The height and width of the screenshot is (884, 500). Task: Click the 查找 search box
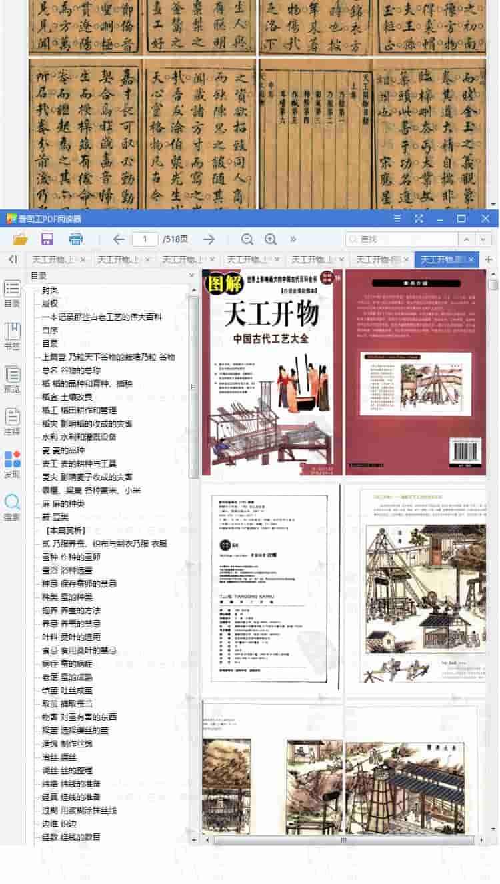(x=401, y=239)
